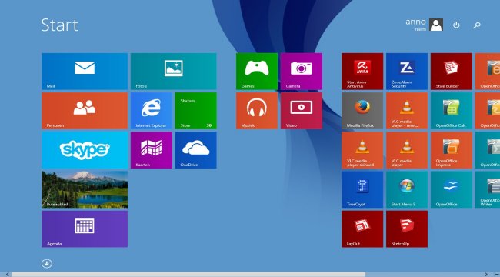Open the Mail tile

point(85,72)
